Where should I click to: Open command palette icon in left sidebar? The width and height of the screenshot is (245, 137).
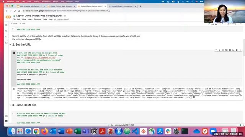pos(6,116)
